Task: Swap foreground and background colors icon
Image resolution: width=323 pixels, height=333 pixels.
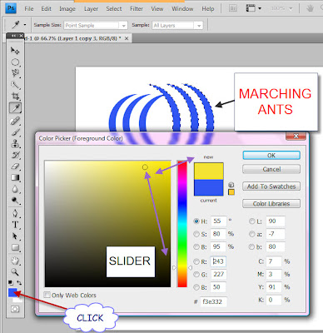Action: (x=19, y=283)
